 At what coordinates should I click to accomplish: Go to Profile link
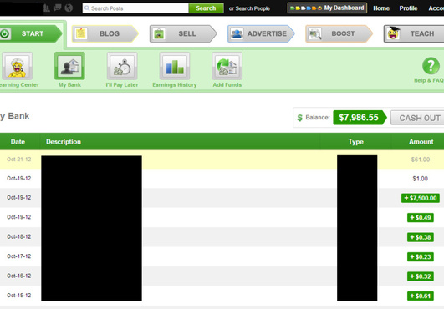coord(408,8)
